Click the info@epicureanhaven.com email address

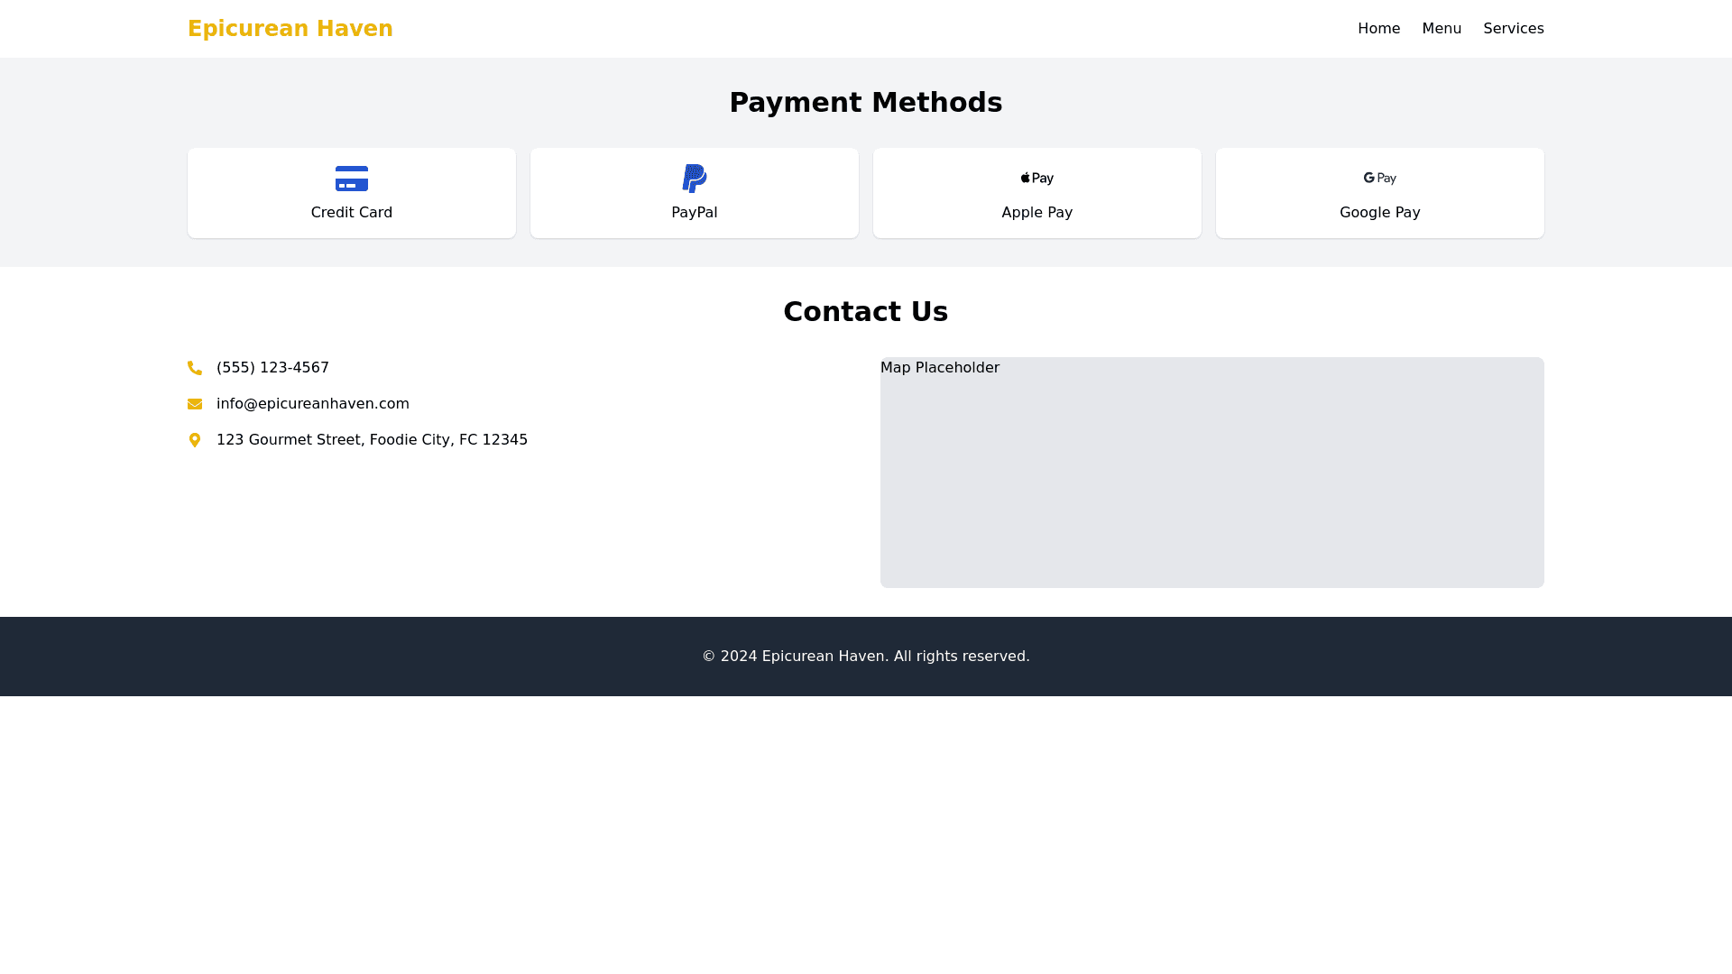click(x=312, y=404)
